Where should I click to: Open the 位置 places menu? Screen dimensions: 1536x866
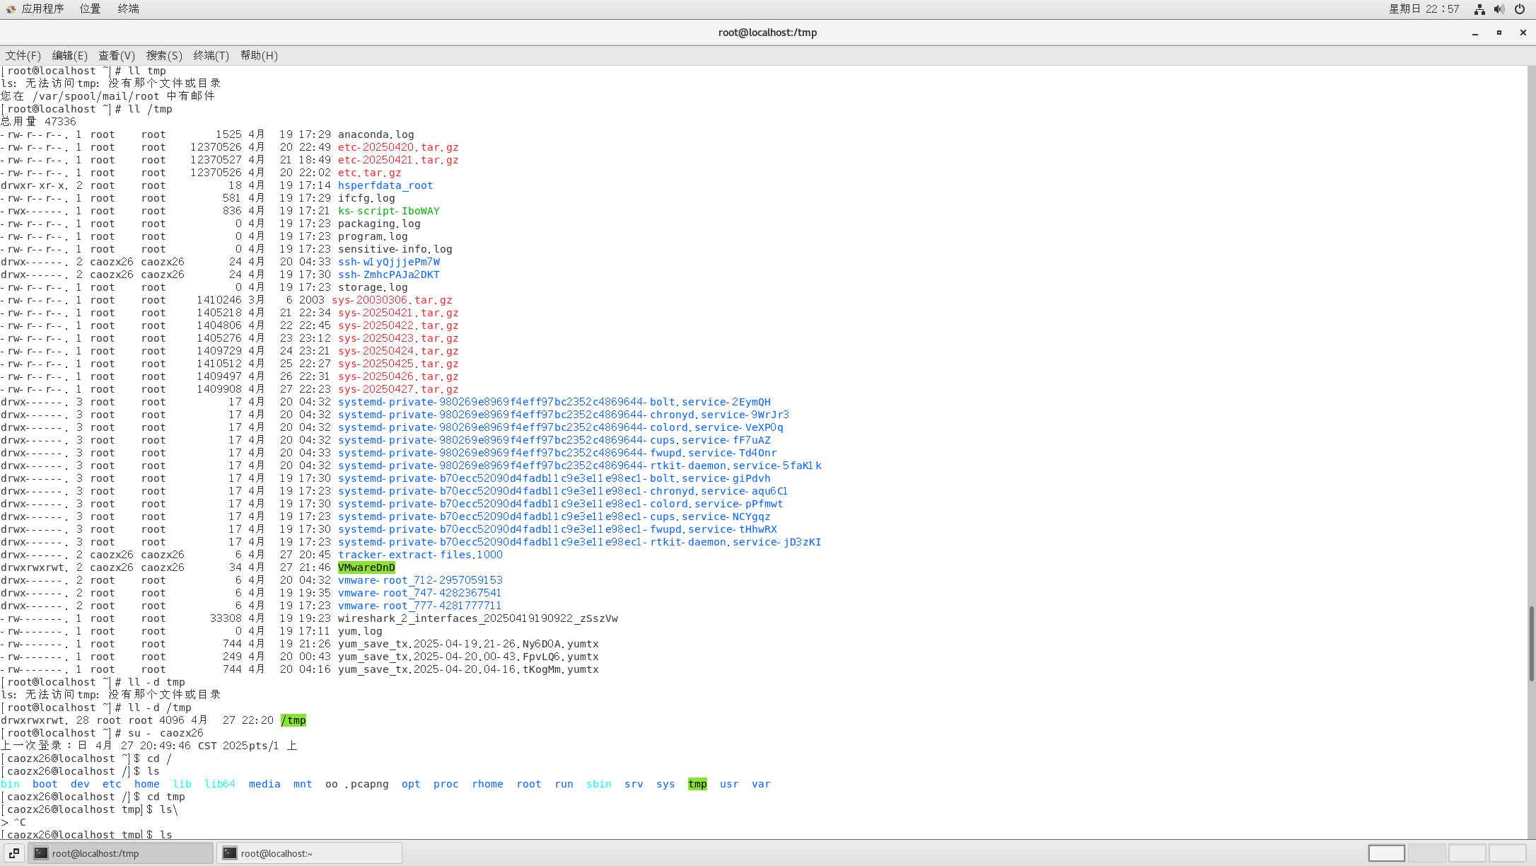pyautogui.click(x=90, y=8)
